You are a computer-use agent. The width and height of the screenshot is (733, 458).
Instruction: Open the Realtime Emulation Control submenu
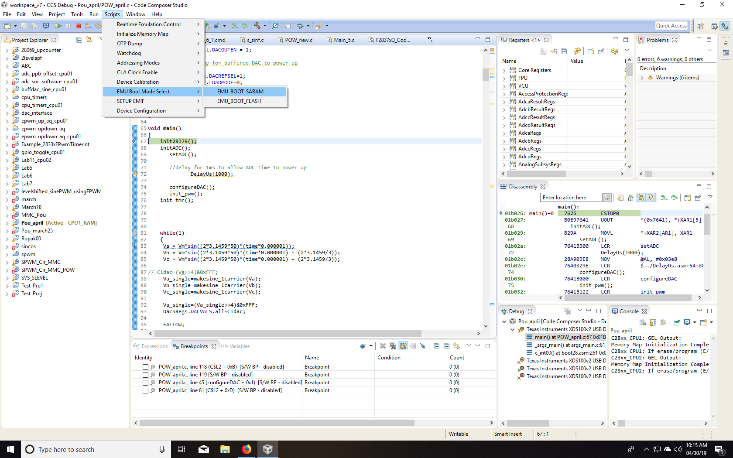coord(153,24)
